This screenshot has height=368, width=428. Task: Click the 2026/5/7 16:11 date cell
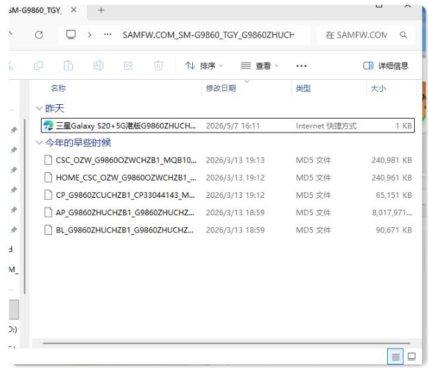click(233, 126)
